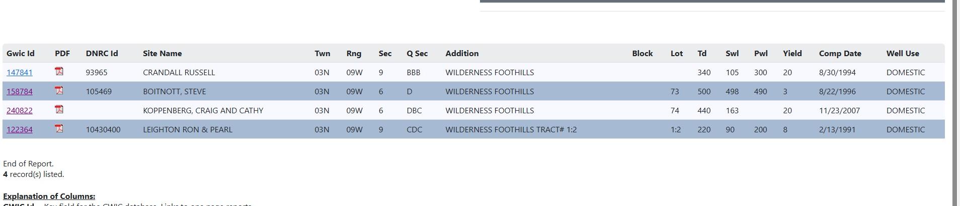
Task: Open the PDF for Crandall Russell well
Action: tap(59, 72)
